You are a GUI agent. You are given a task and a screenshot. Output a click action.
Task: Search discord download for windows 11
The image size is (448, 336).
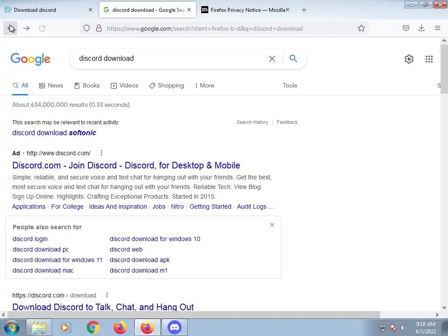(57, 260)
